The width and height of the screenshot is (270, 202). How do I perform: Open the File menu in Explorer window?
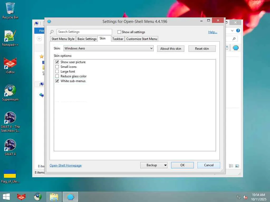point(40,31)
